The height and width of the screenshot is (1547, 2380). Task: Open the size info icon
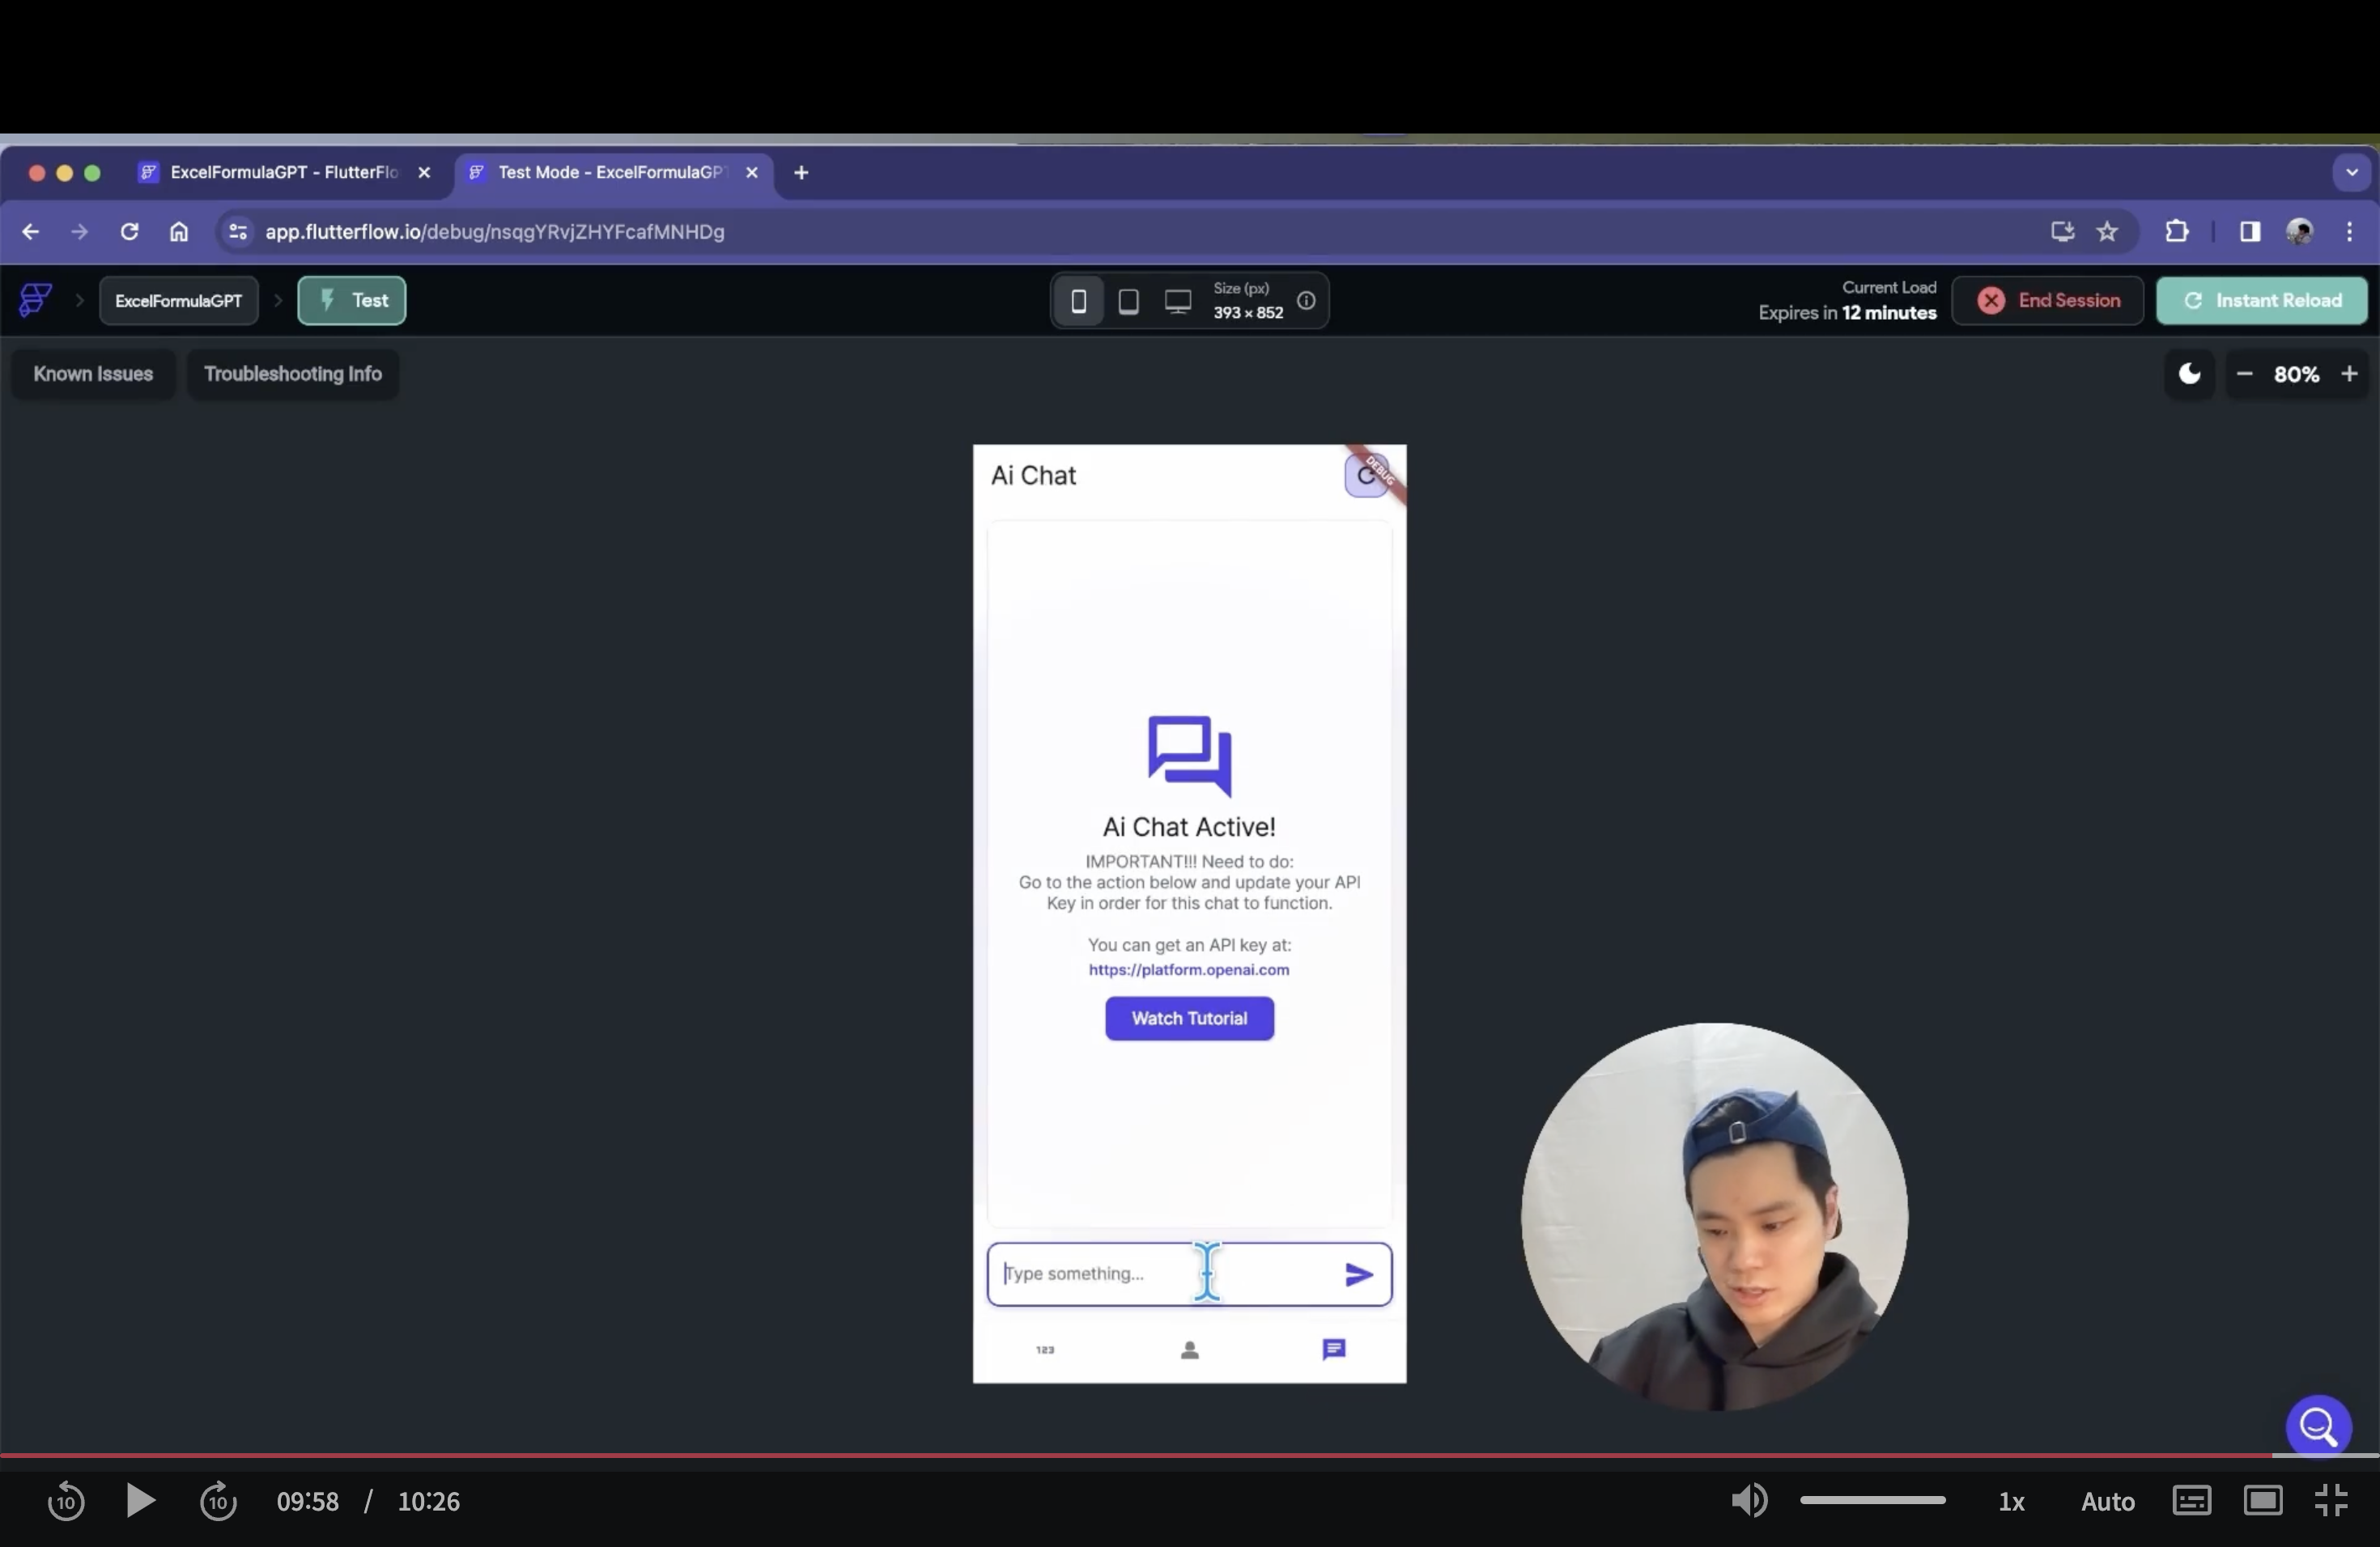[1306, 301]
